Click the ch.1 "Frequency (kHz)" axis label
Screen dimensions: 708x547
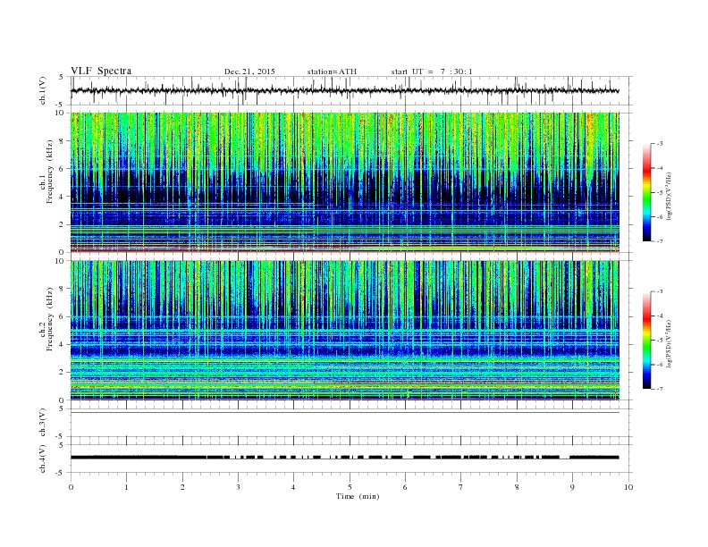tap(50, 172)
